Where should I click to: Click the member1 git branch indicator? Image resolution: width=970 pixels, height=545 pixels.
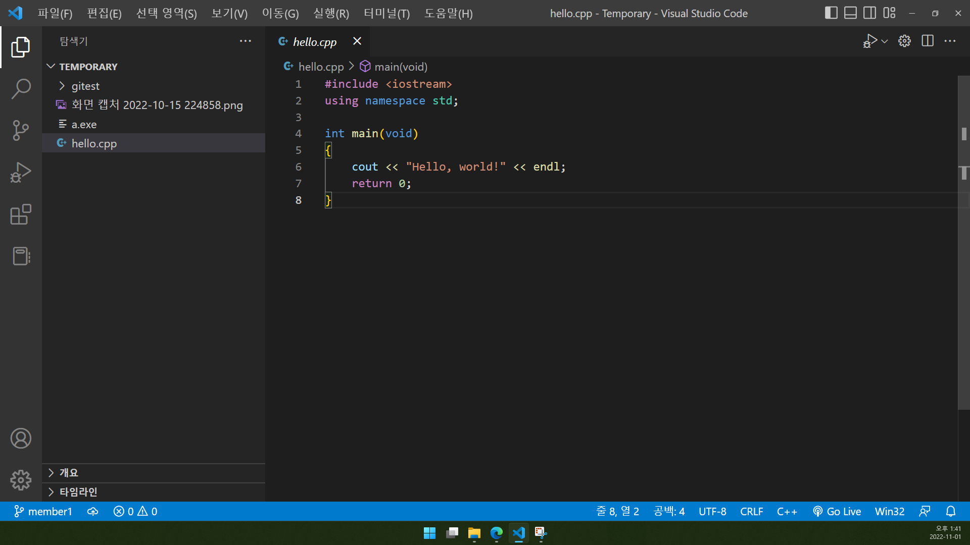tap(43, 511)
